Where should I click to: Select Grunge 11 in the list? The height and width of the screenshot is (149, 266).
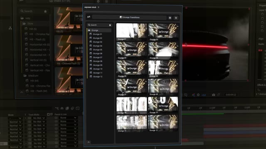pos(96,73)
